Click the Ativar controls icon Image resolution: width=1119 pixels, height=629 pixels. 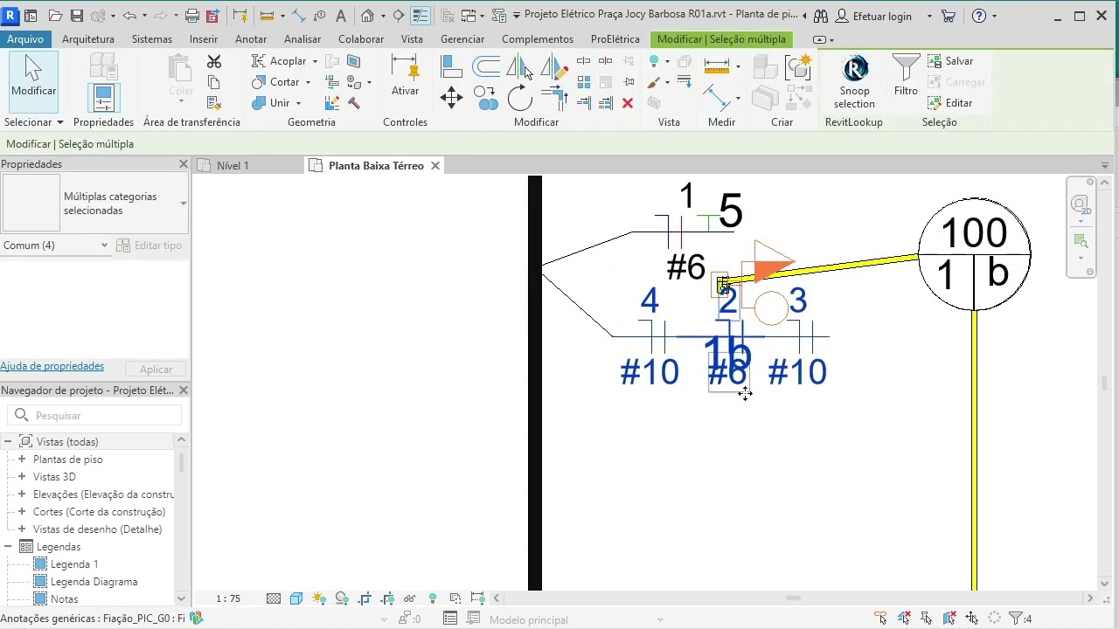[x=405, y=76]
